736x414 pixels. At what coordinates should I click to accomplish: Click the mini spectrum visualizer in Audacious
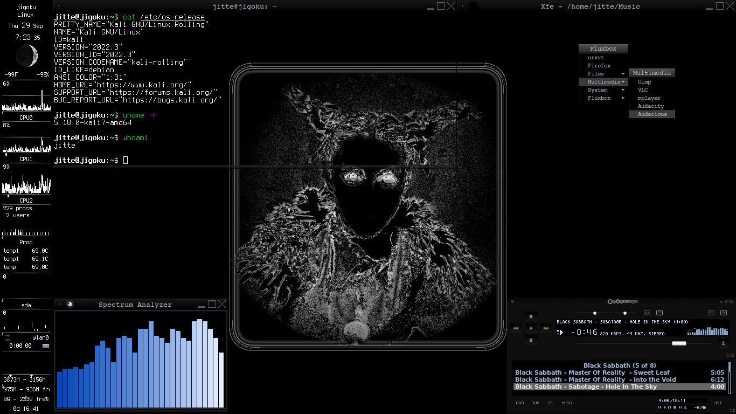point(708,331)
